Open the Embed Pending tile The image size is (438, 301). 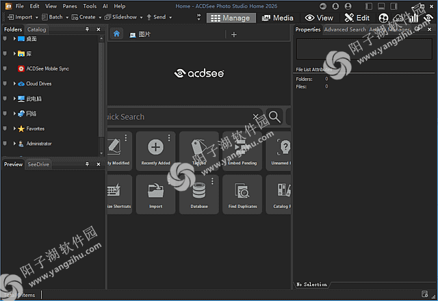242,150
